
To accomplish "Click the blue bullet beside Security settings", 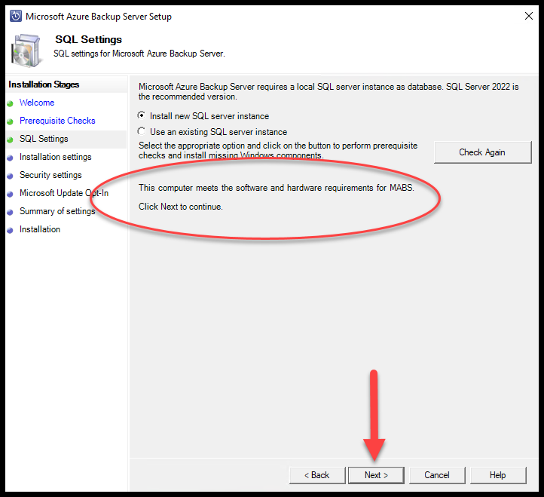I will click(x=11, y=176).
